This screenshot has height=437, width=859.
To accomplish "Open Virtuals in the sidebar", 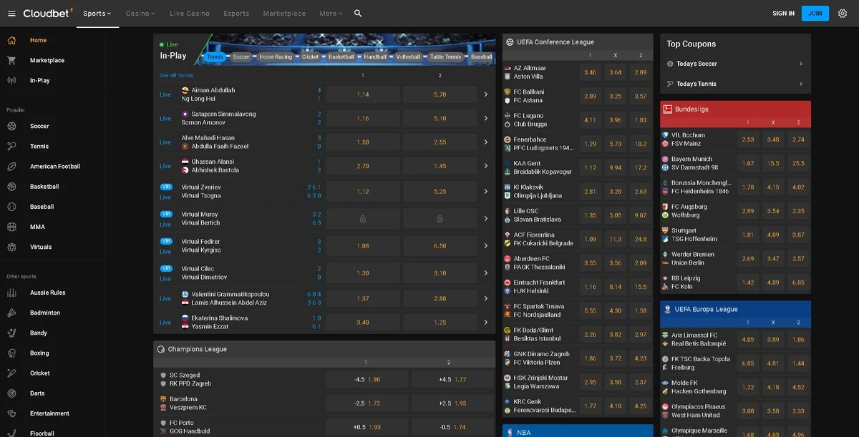I will (41, 247).
